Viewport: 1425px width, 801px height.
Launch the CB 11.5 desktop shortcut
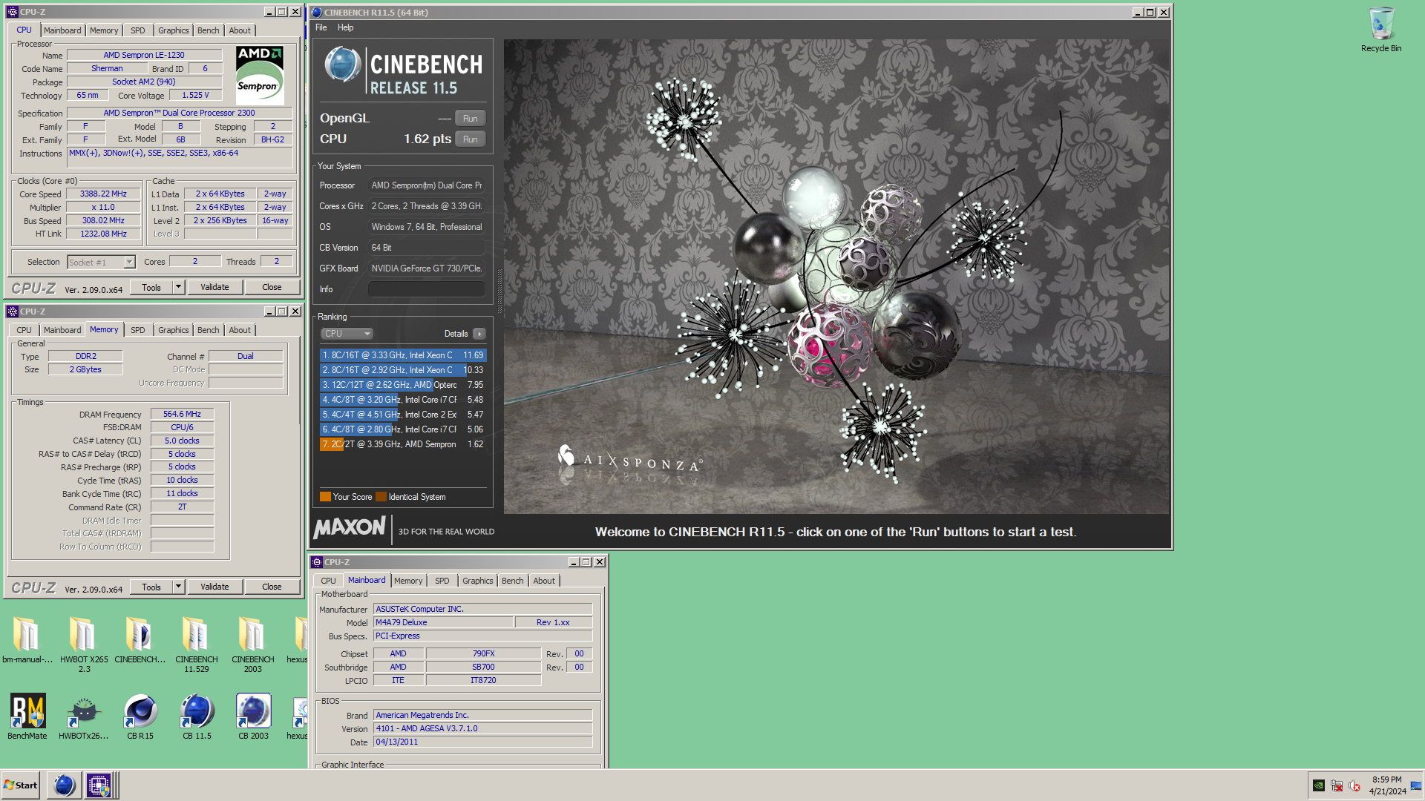click(x=197, y=716)
